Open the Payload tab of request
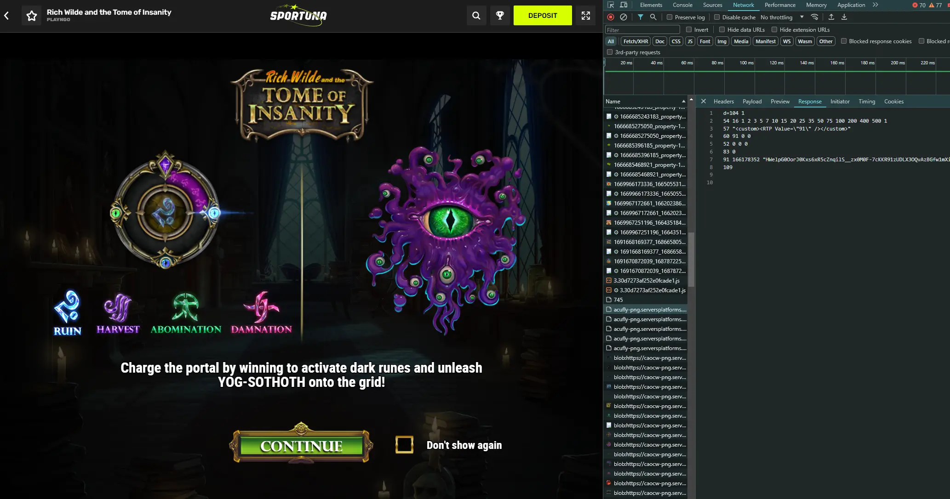 coord(752,101)
